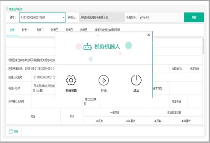Open the tax number dropdown arrow

(63, 17)
